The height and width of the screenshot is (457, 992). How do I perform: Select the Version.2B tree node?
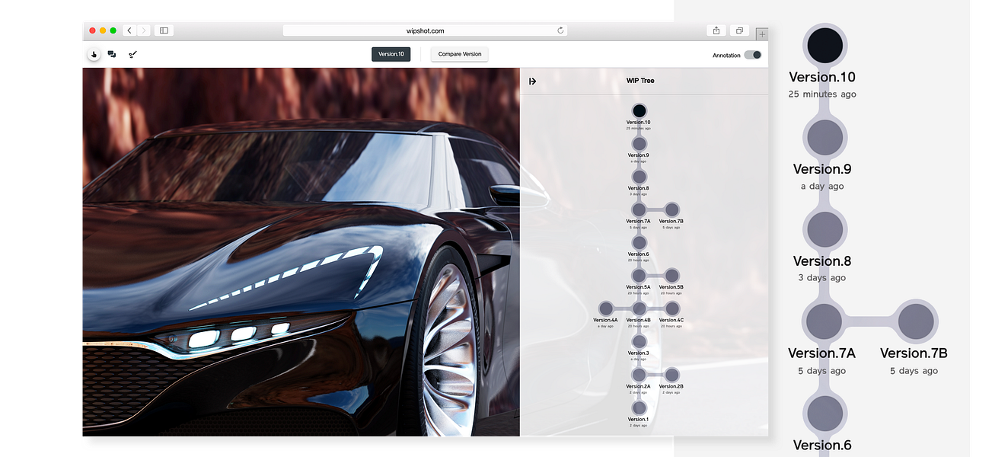click(671, 375)
